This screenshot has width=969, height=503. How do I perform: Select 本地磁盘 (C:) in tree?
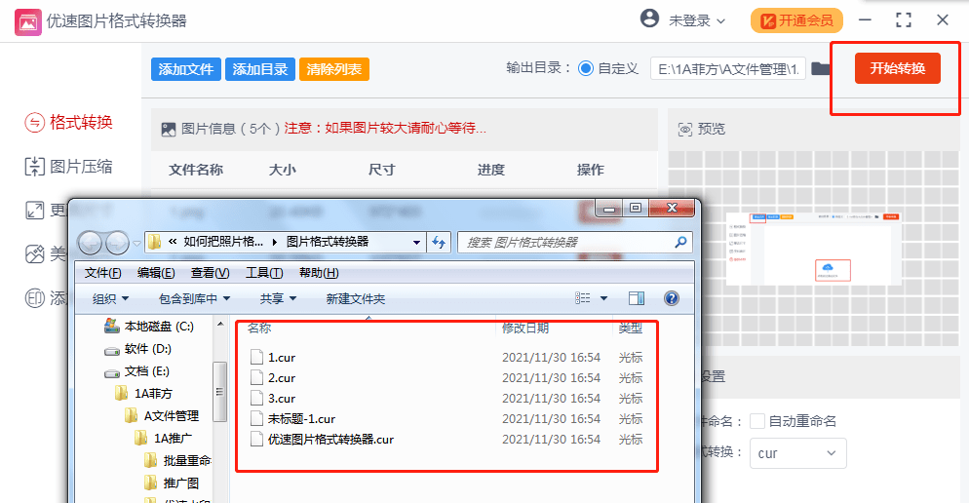(x=149, y=327)
